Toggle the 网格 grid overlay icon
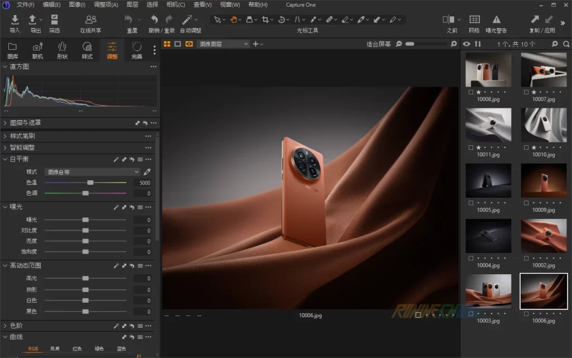 (474, 20)
